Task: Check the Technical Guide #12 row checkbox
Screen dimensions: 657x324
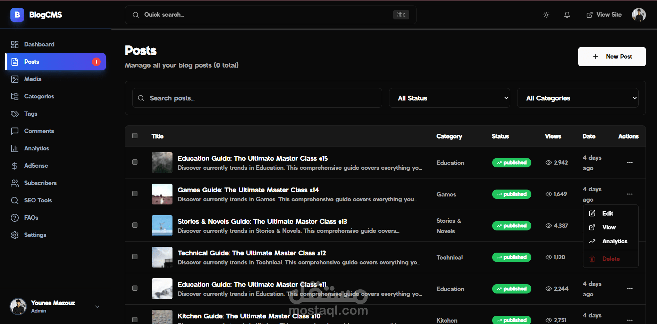Action: click(x=135, y=257)
